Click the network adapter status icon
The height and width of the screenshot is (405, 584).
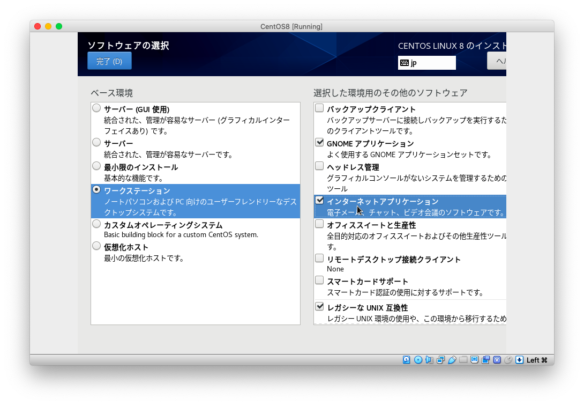pos(440,360)
